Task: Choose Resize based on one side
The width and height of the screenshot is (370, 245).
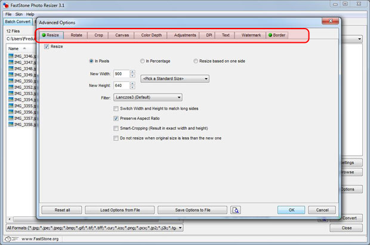Action: point(196,61)
